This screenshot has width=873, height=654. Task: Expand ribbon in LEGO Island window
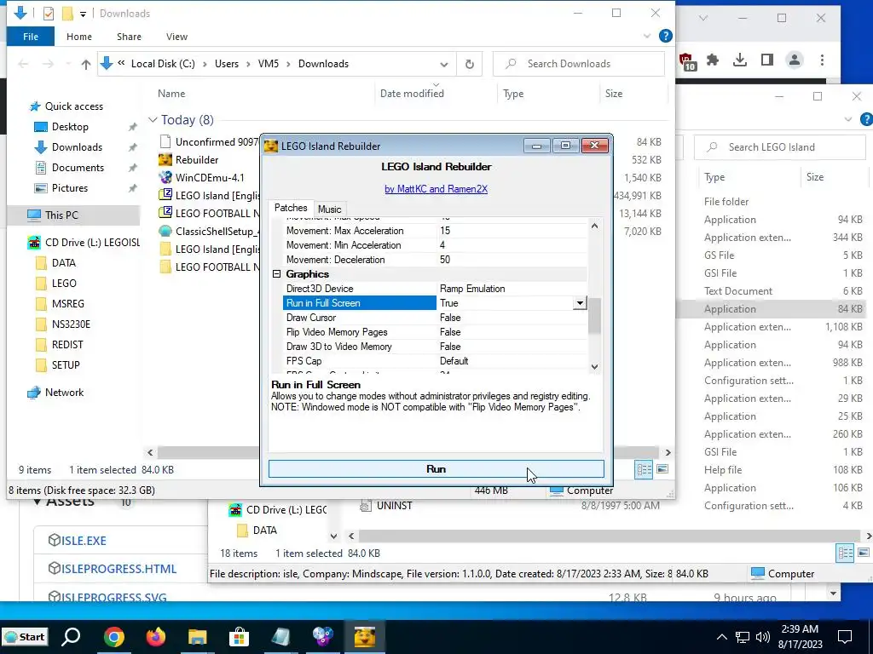point(848,119)
